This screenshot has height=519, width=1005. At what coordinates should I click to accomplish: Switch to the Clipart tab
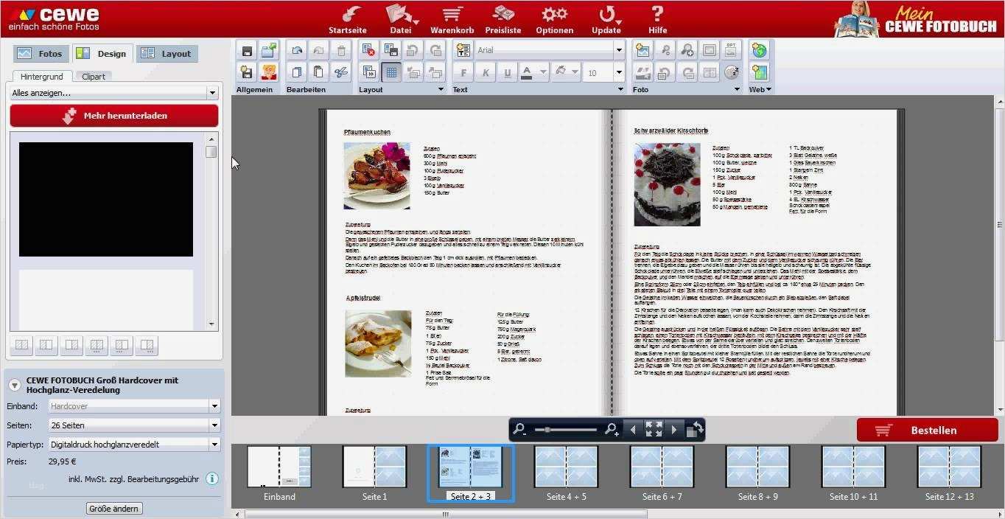tap(93, 76)
